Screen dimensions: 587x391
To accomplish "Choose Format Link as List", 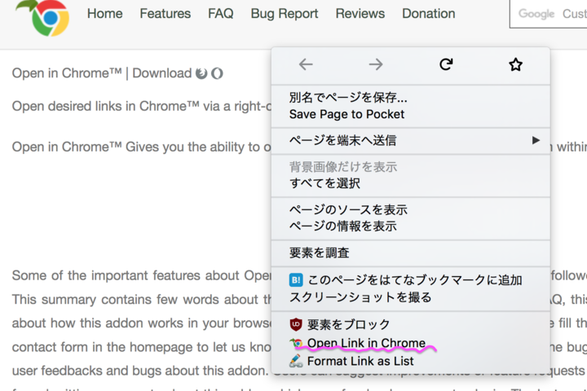I will pos(360,361).
